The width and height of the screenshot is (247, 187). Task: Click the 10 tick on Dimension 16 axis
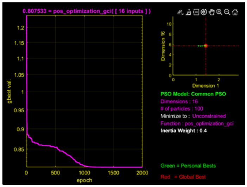point(169,24)
